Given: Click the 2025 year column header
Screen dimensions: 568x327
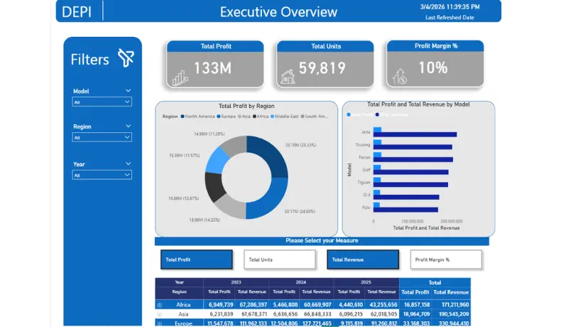Looking at the screenshot, I should pyautogui.click(x=366, y=282).
